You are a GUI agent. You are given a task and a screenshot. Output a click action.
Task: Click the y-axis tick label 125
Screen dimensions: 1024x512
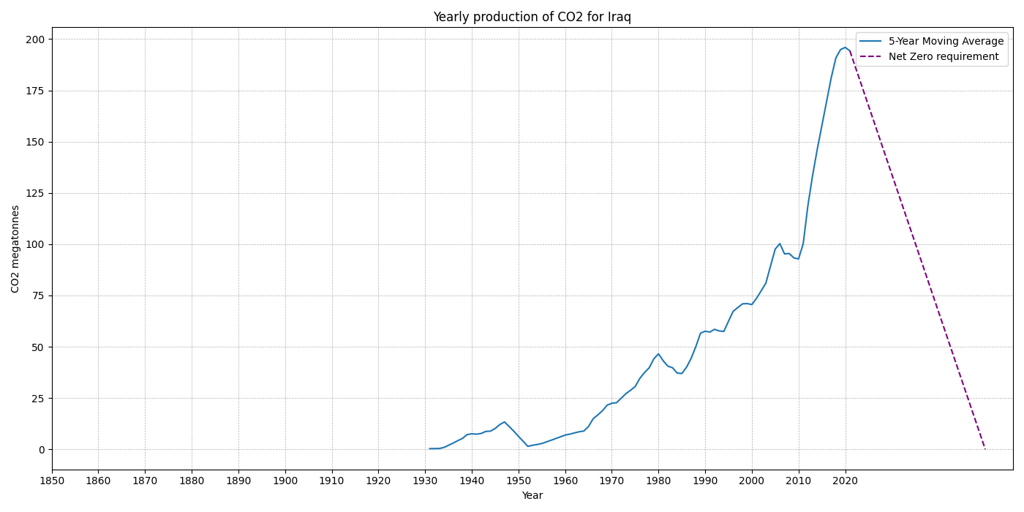(x=35, y=193)
